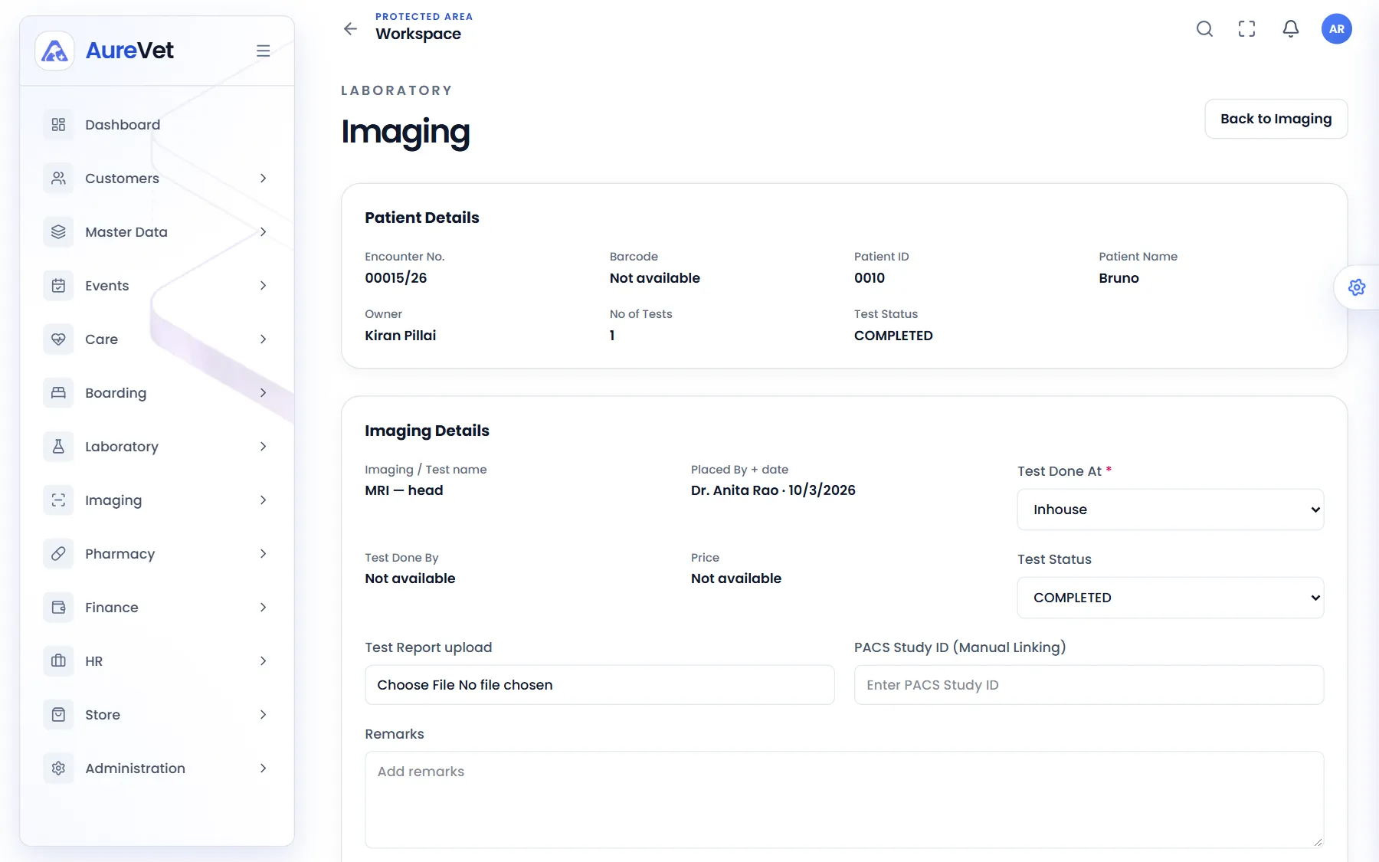
Task: Select Master Data menu item
Action: pyautogui.click(x=157, y=232)
